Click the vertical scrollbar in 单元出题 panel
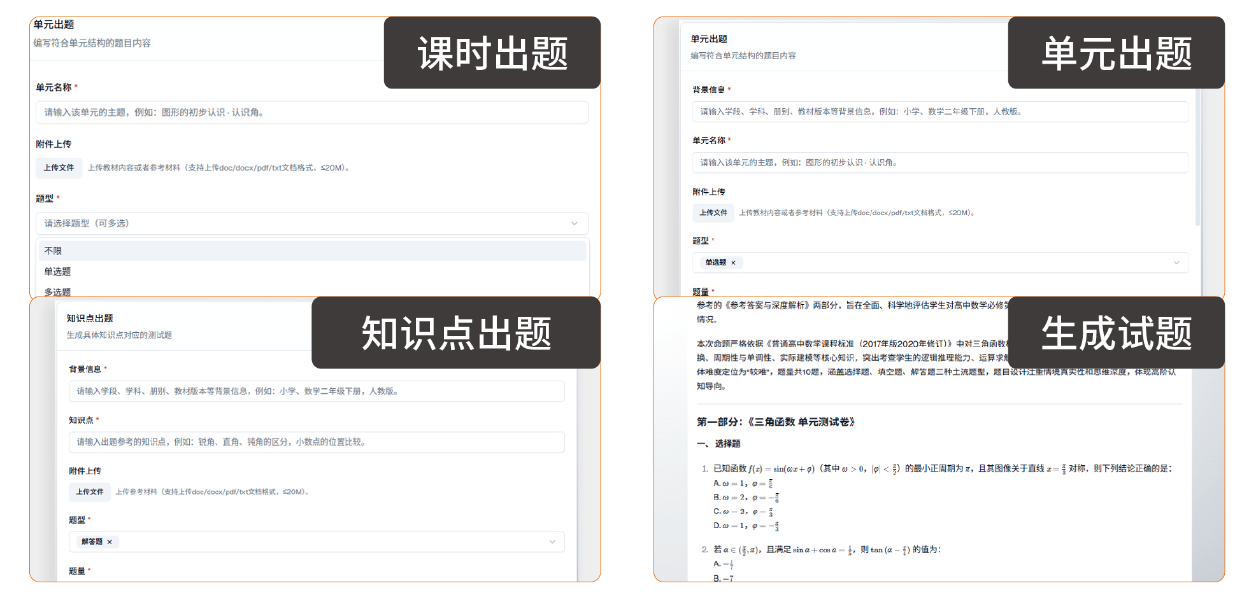1242x602 pixels. [1197, 159]
